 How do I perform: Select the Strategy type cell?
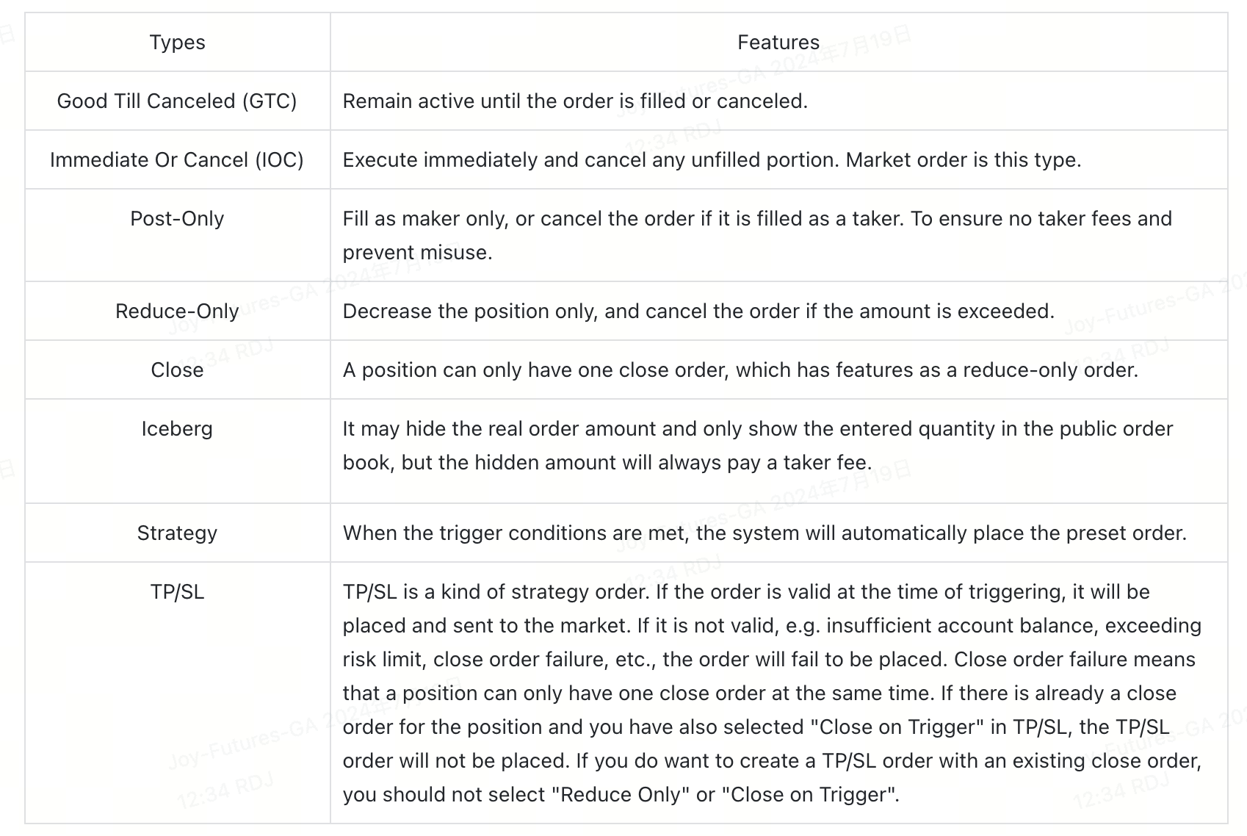point(177,533)
